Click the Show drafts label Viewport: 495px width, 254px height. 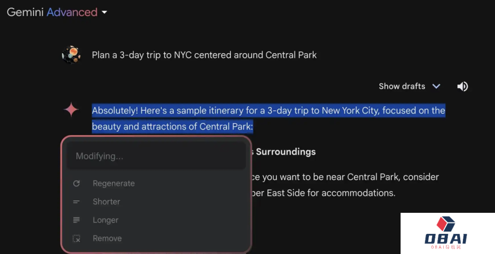(401, 86)
